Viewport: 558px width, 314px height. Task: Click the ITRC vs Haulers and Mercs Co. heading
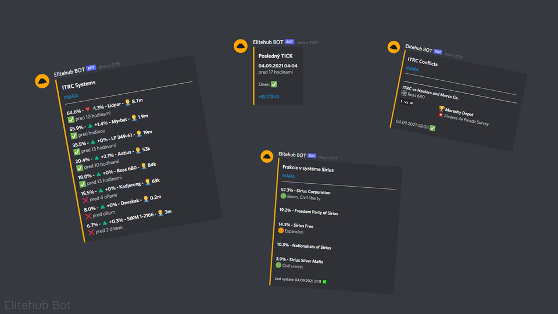[x=430, y=92]
